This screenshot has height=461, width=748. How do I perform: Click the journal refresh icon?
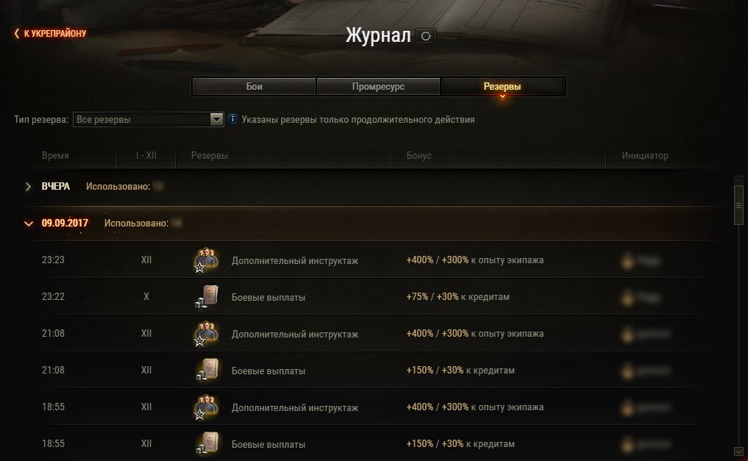coord(426,36)
